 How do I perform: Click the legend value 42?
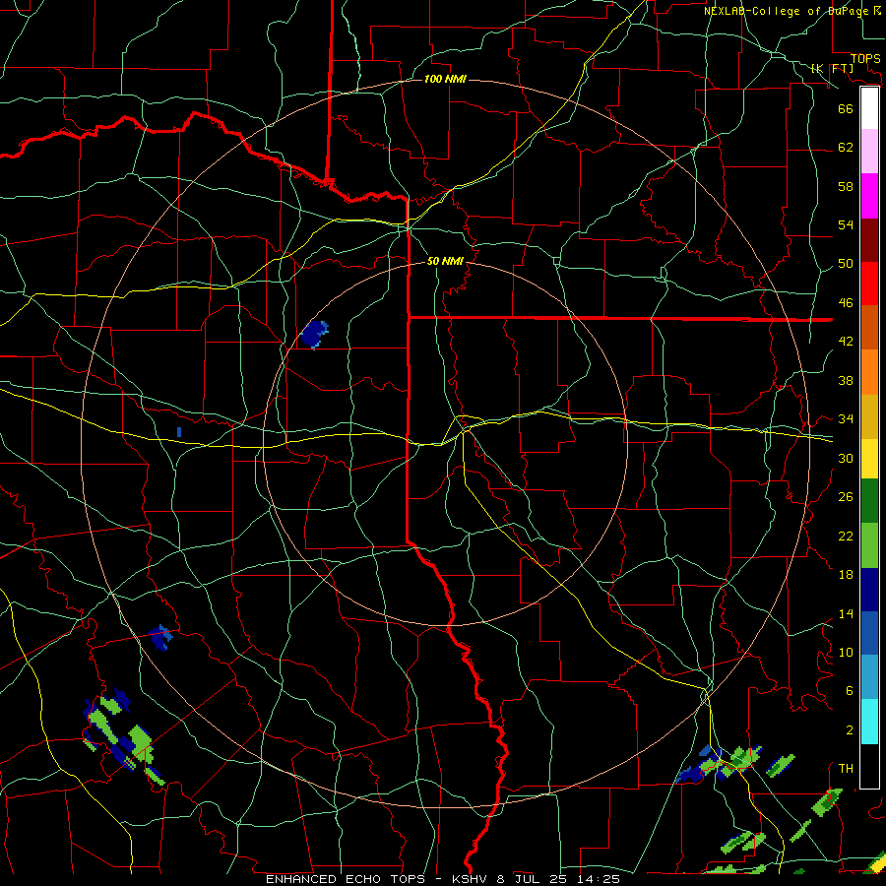pyautogui.click(x=846, y=342)
